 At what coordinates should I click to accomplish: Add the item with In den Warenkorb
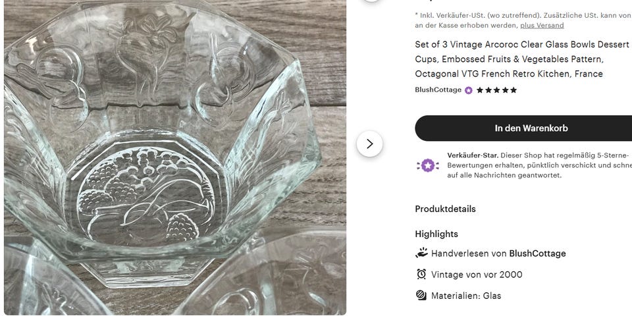(523, 128)
